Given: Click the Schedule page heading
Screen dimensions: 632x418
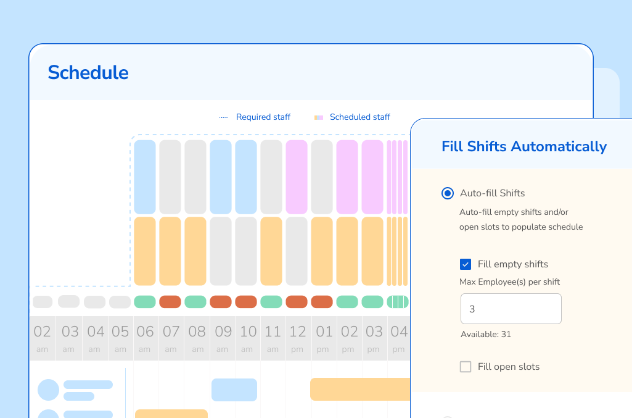Looking at the screenshot, I should (88, 72).
